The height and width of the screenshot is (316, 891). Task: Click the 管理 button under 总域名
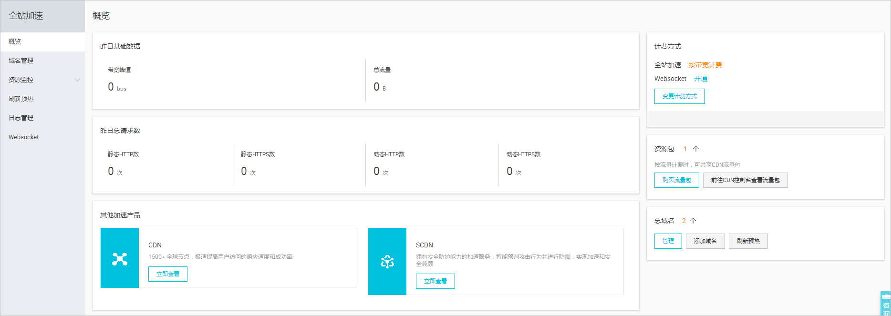[668, 241]
